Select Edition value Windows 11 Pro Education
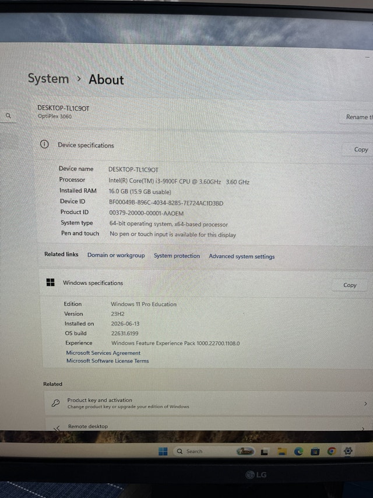This screenshot has width=373, height=498. pos(144,304)
